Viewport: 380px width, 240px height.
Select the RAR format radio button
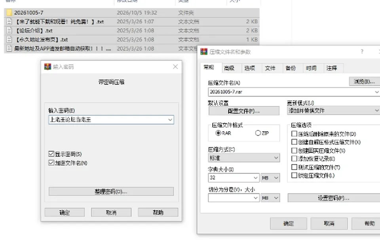[x=218, y=133]
